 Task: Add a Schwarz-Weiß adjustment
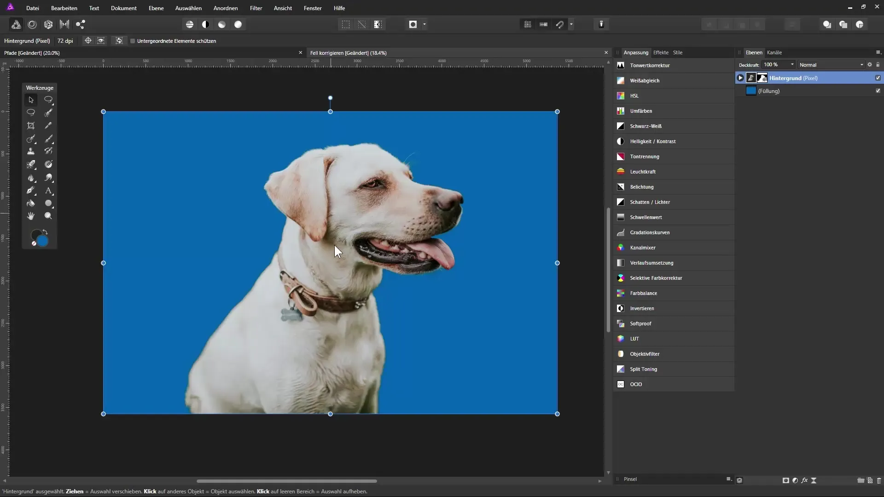pyautogui.click(x=674, y=126)
